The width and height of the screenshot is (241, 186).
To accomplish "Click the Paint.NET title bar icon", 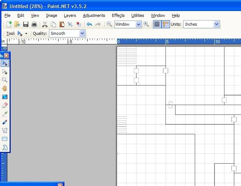I will (5, 6).
